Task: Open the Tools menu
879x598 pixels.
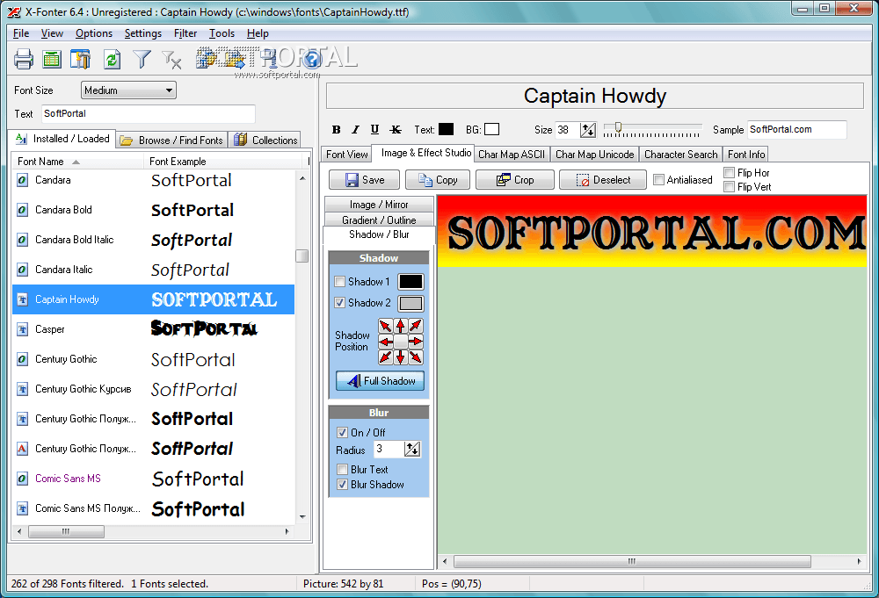Action: coord(222,33)
